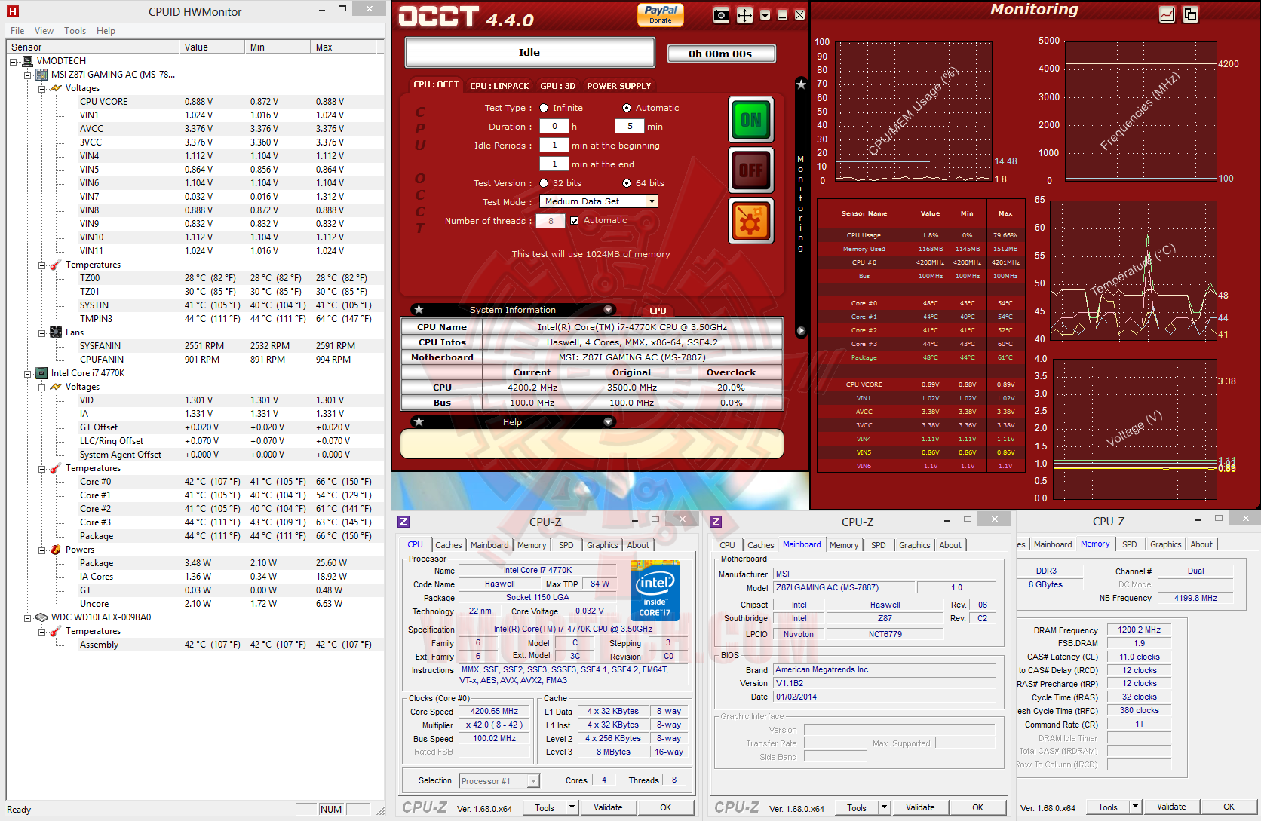Collapse the Powers tree node
The width and height of the screenshot is (1261, 821).
(x=42, y=550)
